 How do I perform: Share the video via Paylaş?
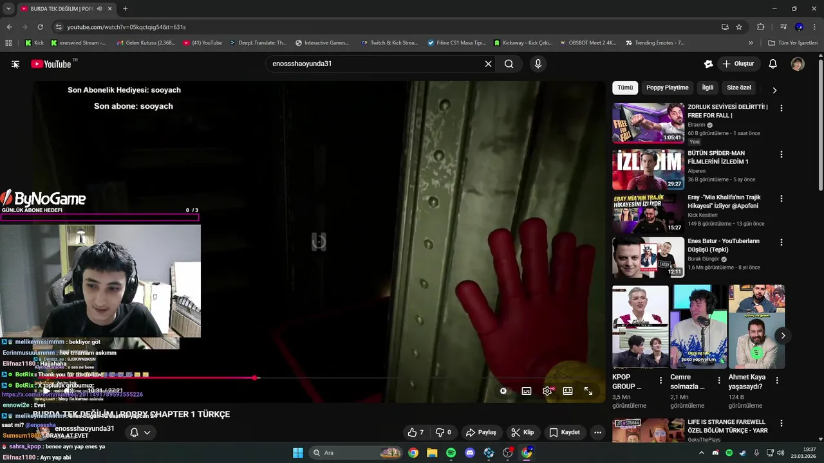[x=481, y=432]
